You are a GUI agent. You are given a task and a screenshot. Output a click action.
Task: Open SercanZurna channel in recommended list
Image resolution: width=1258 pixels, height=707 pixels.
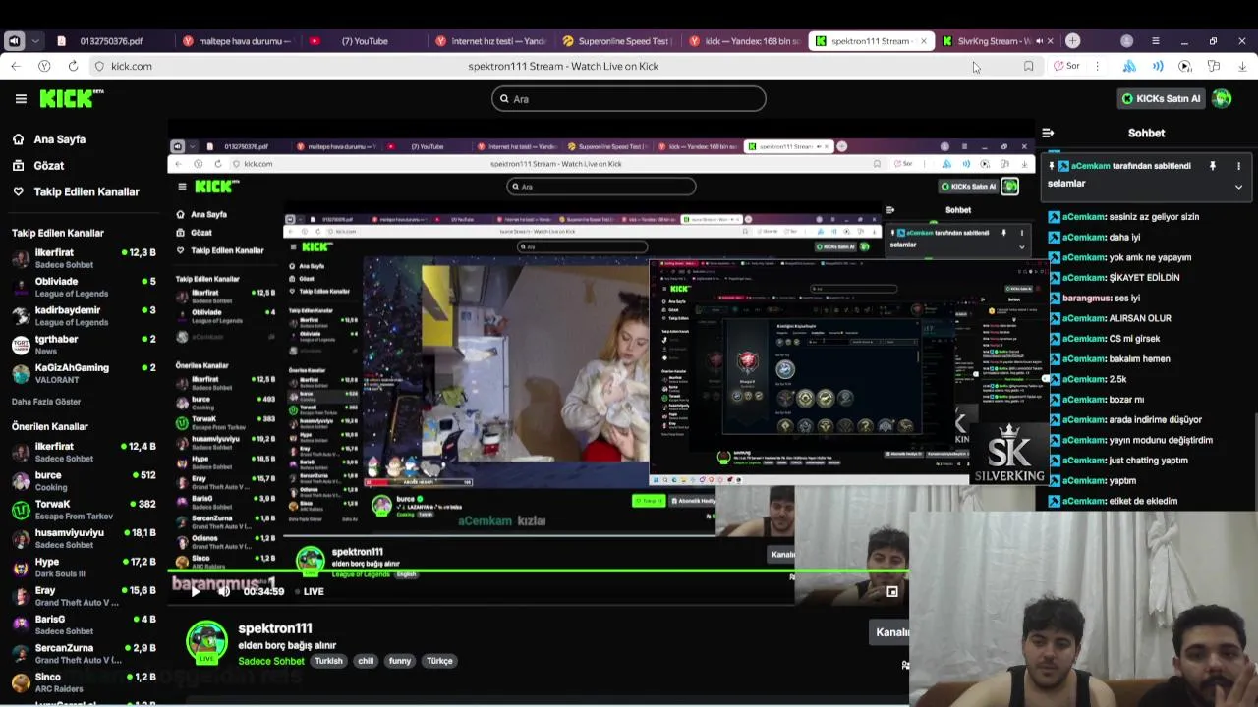click(x=84, y=654)
